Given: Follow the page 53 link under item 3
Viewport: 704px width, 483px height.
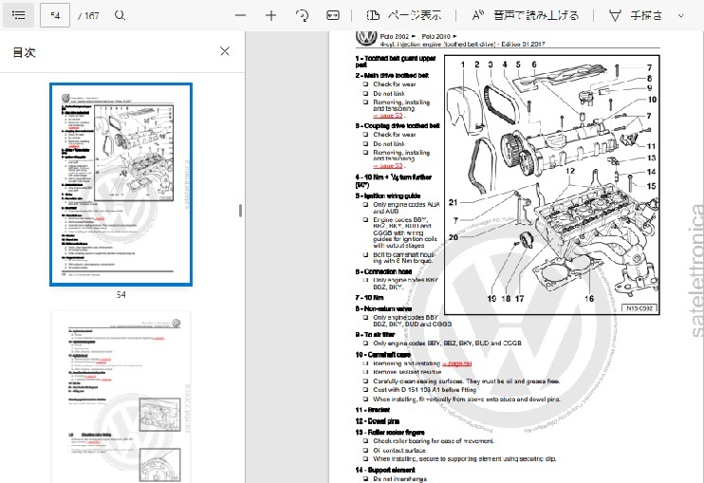Looking at the screenshot, I should pos(388,166).
